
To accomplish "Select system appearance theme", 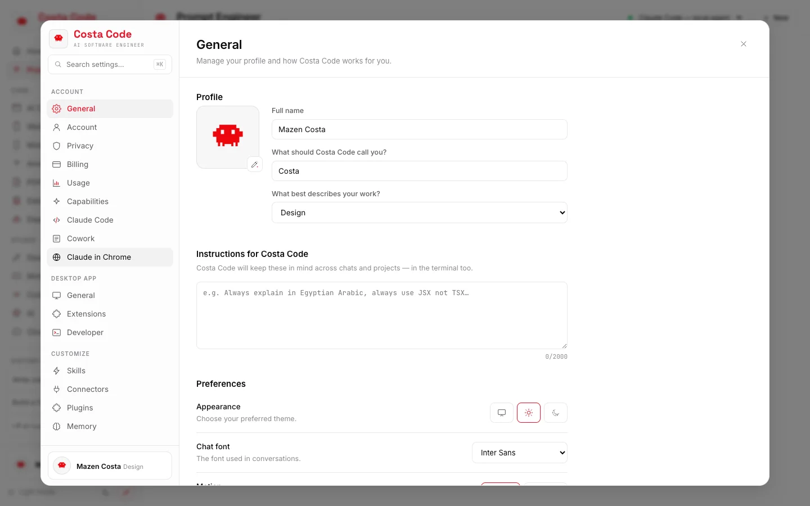I will tap(502, 413).
